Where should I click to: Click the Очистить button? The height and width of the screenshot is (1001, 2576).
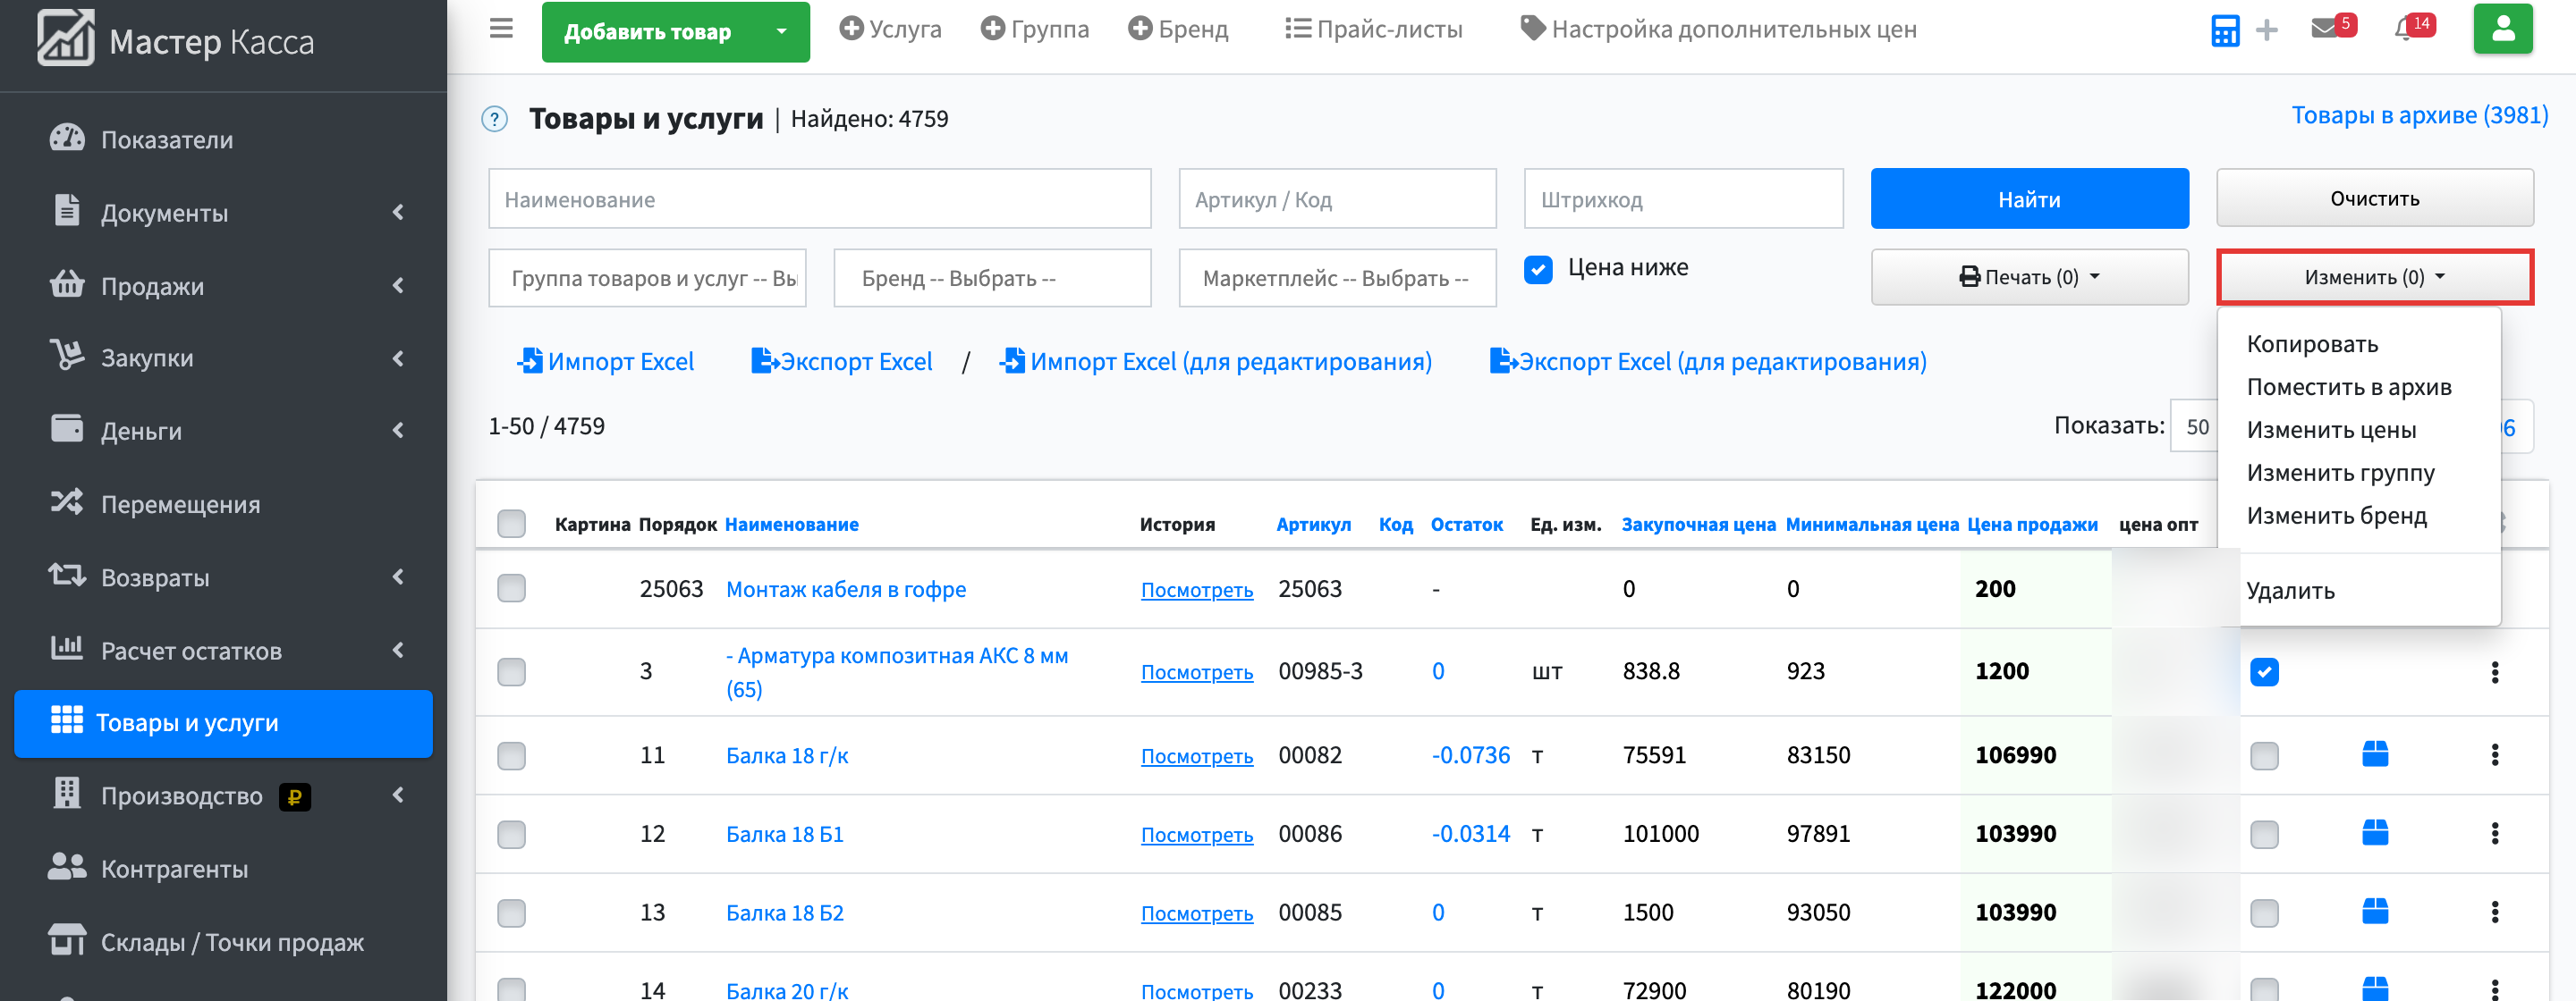coord(2374,198)
